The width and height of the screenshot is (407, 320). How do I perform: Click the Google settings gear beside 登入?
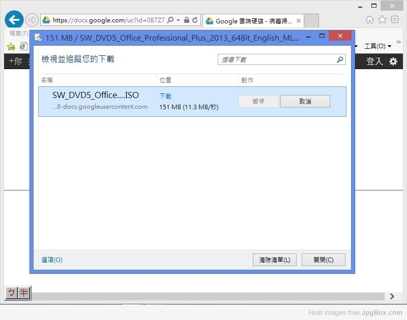(x=393, y=61)
